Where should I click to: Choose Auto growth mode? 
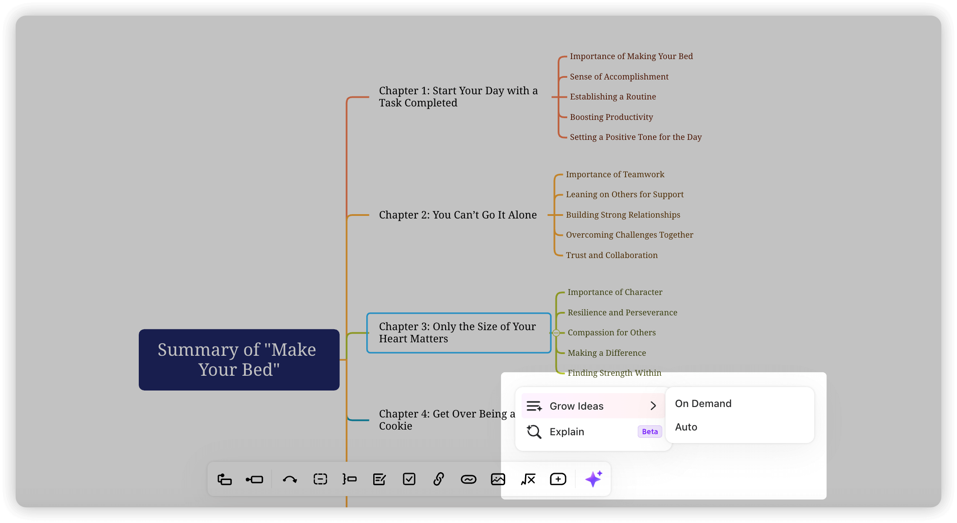pos(686,427)
